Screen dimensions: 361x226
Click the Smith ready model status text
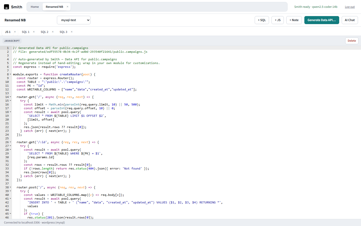tap(316, 7)
